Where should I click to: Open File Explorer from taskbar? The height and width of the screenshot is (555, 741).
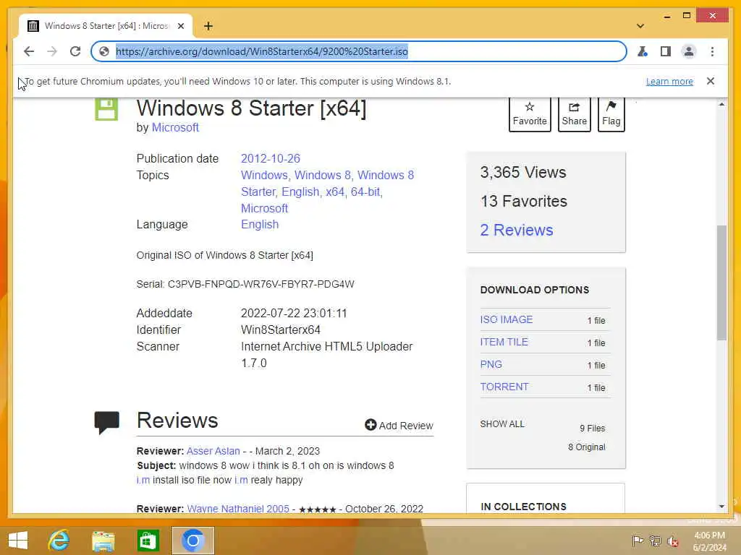tap(103, 541)
